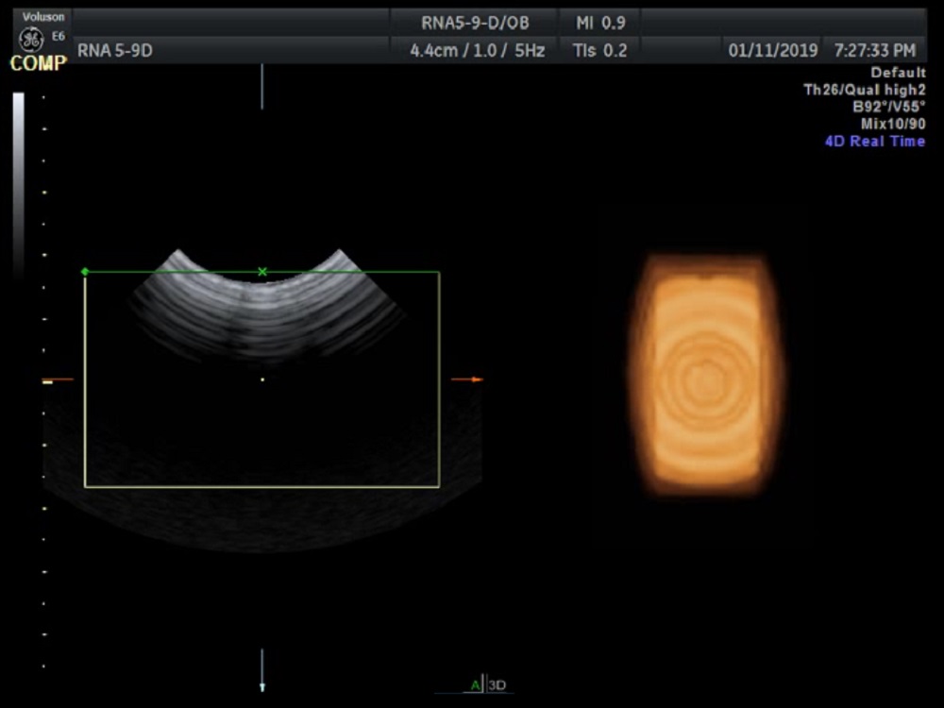The image size is (944, 708).
Task: Click the downward arrow marker at bottom
Action: coord(262,685)
